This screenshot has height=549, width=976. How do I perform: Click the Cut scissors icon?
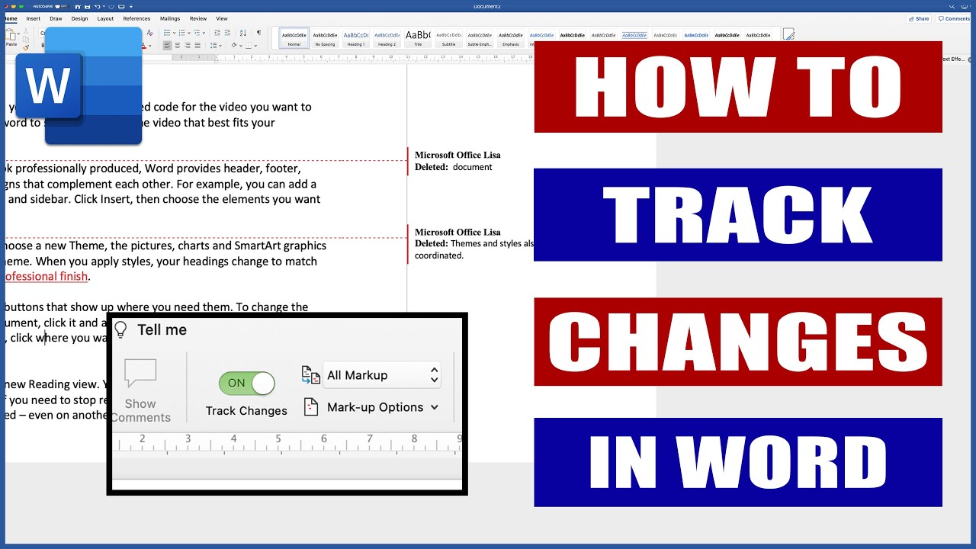tap(26, 30)
